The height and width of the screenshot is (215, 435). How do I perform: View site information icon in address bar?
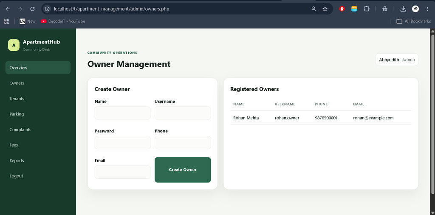coord(48,9)
